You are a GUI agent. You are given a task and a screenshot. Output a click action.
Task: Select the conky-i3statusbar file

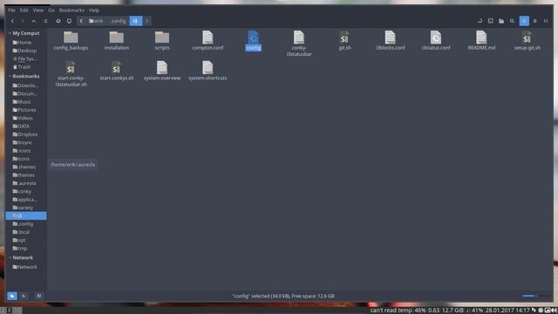299,44
